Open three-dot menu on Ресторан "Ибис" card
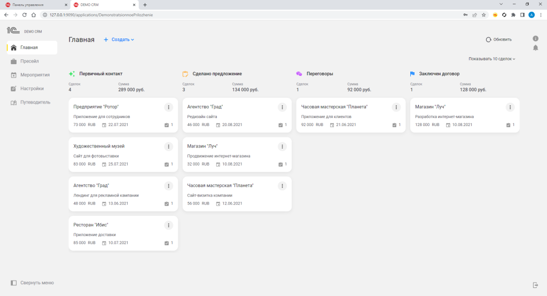This screenshot has width=547, height=296. [x=168, y=225]
